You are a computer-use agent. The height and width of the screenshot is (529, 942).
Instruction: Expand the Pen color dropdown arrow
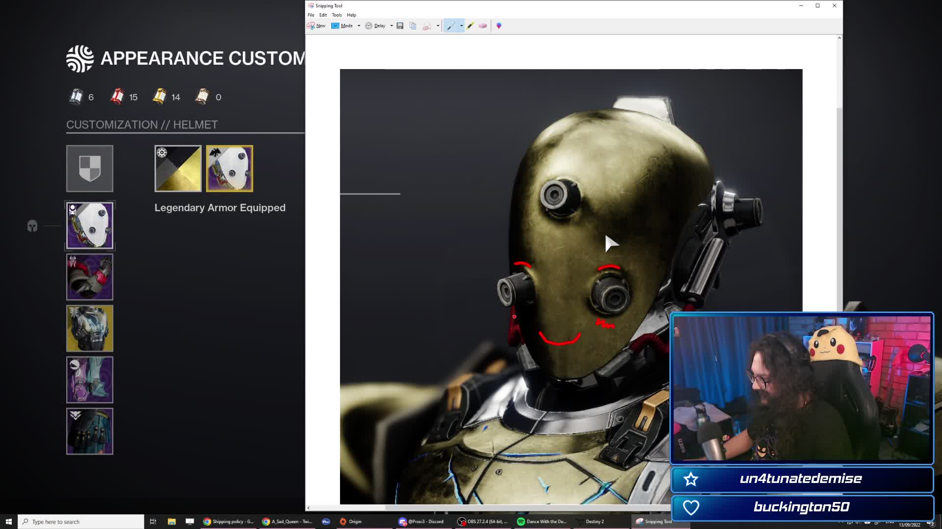pos(461,25)
